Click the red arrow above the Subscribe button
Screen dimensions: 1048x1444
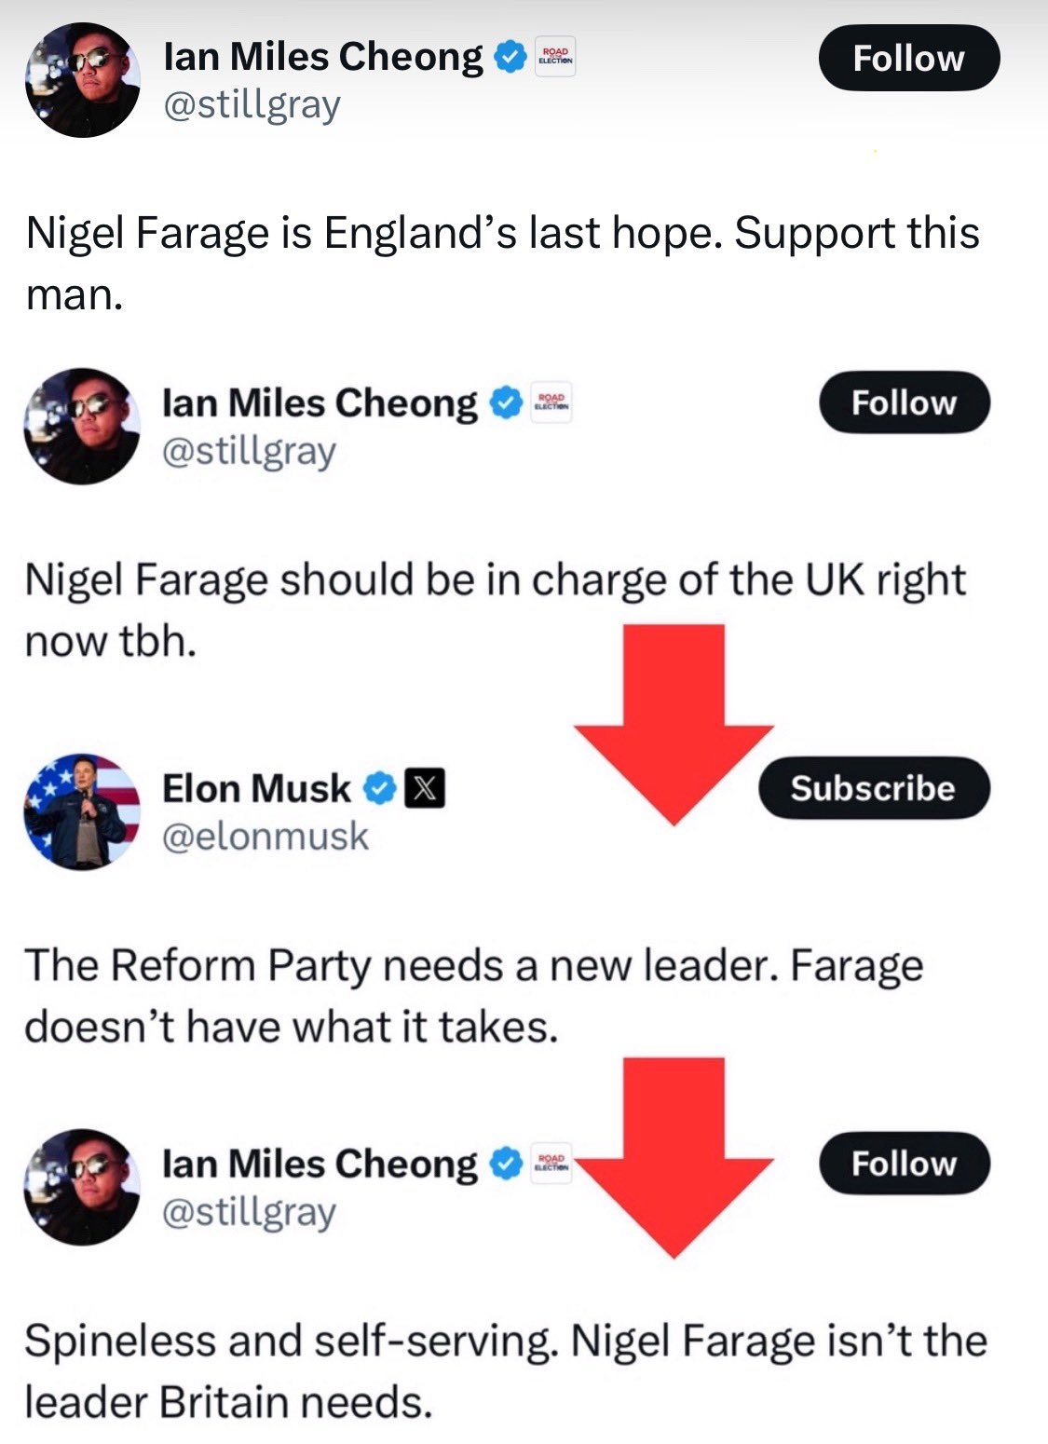[674, 725]
